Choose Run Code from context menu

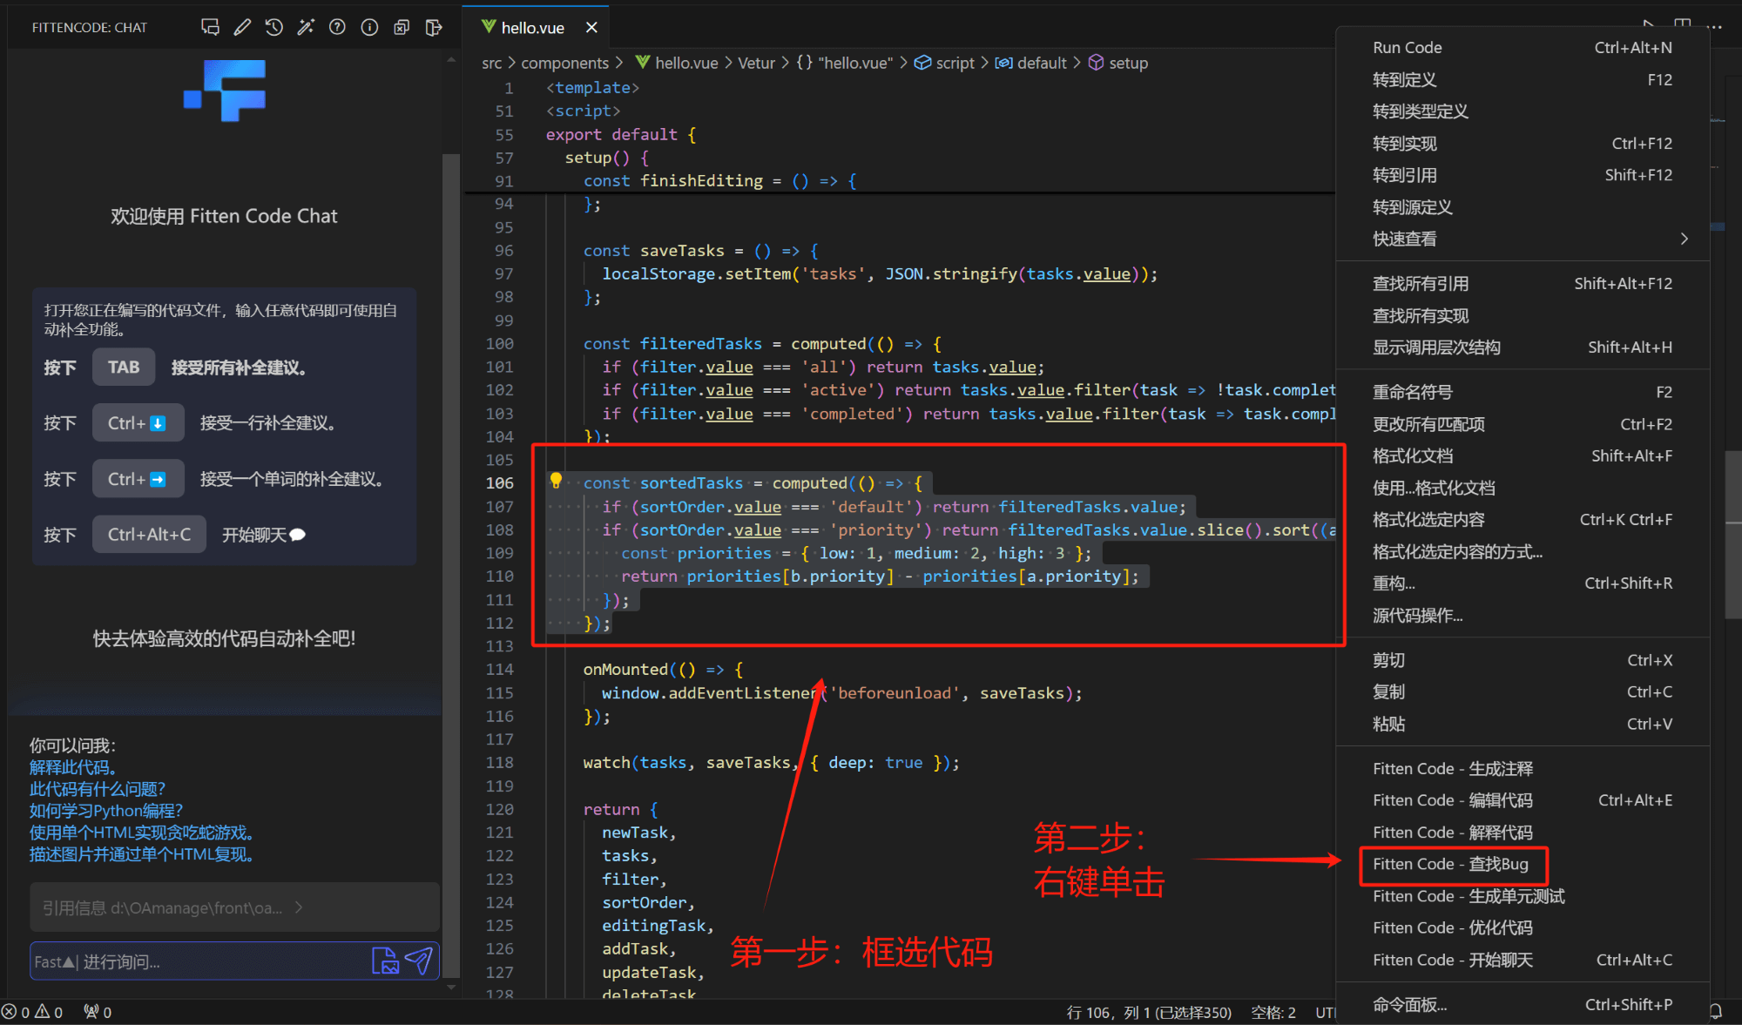pyautogui.click(x=1523, y=48)
